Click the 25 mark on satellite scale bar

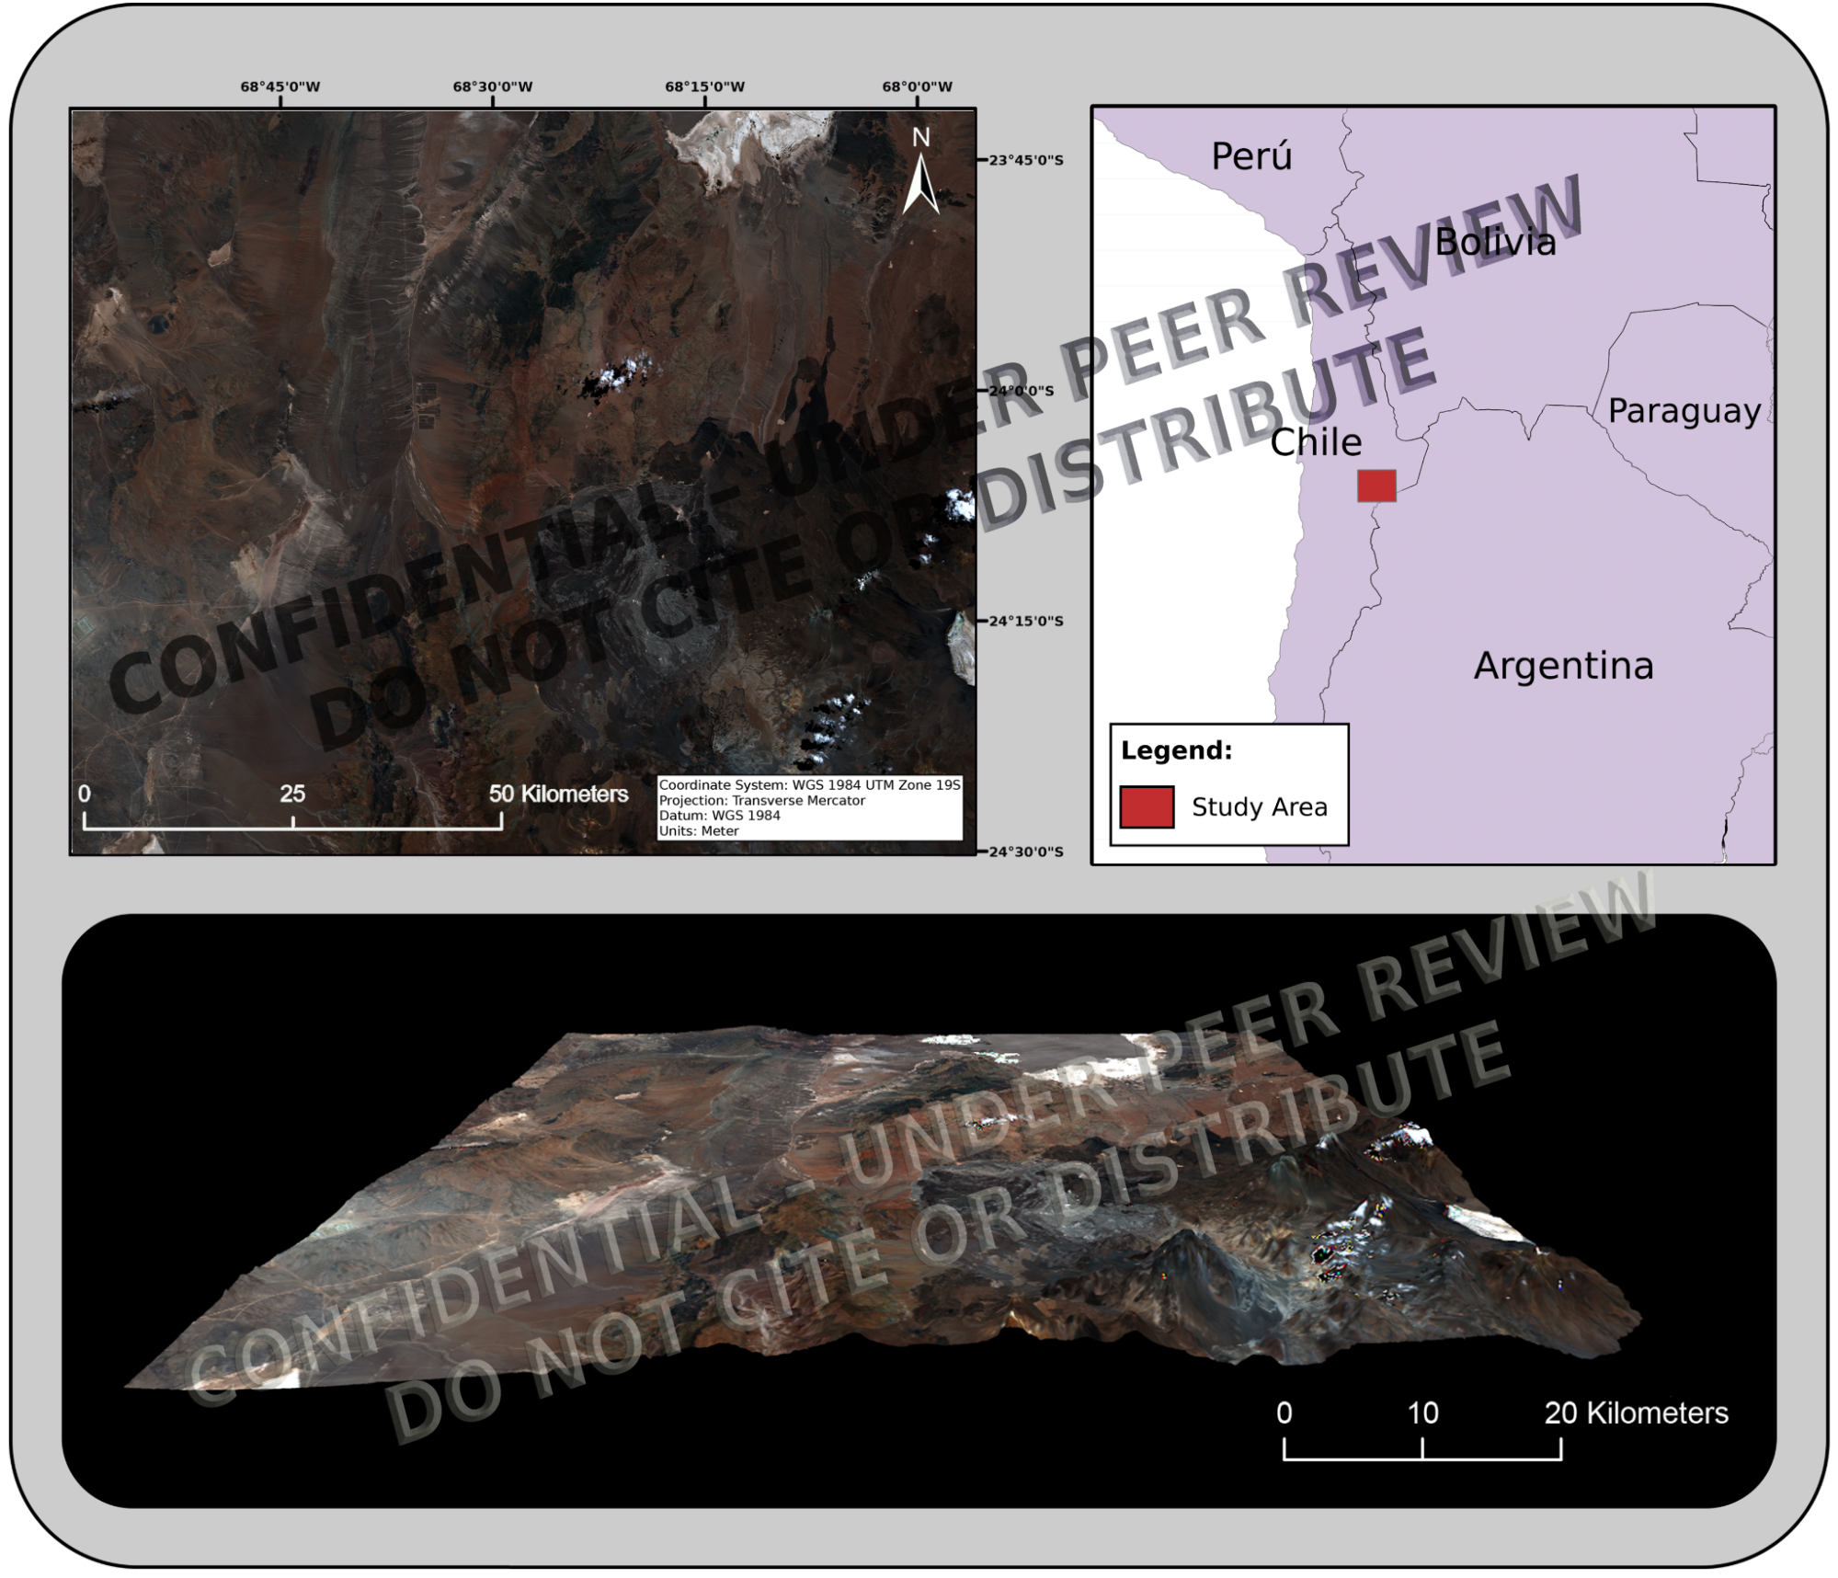[292, 794]
